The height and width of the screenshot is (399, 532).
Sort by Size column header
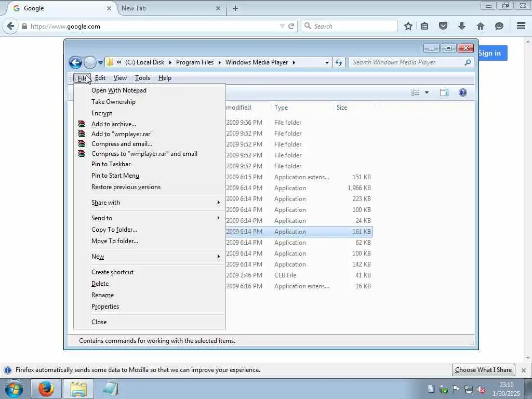[342, 108]
